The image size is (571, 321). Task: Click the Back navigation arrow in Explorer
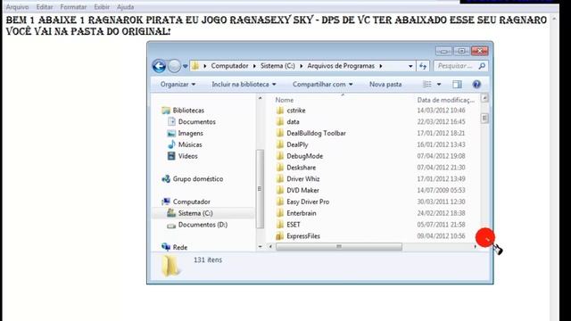[x=159, y=66]
